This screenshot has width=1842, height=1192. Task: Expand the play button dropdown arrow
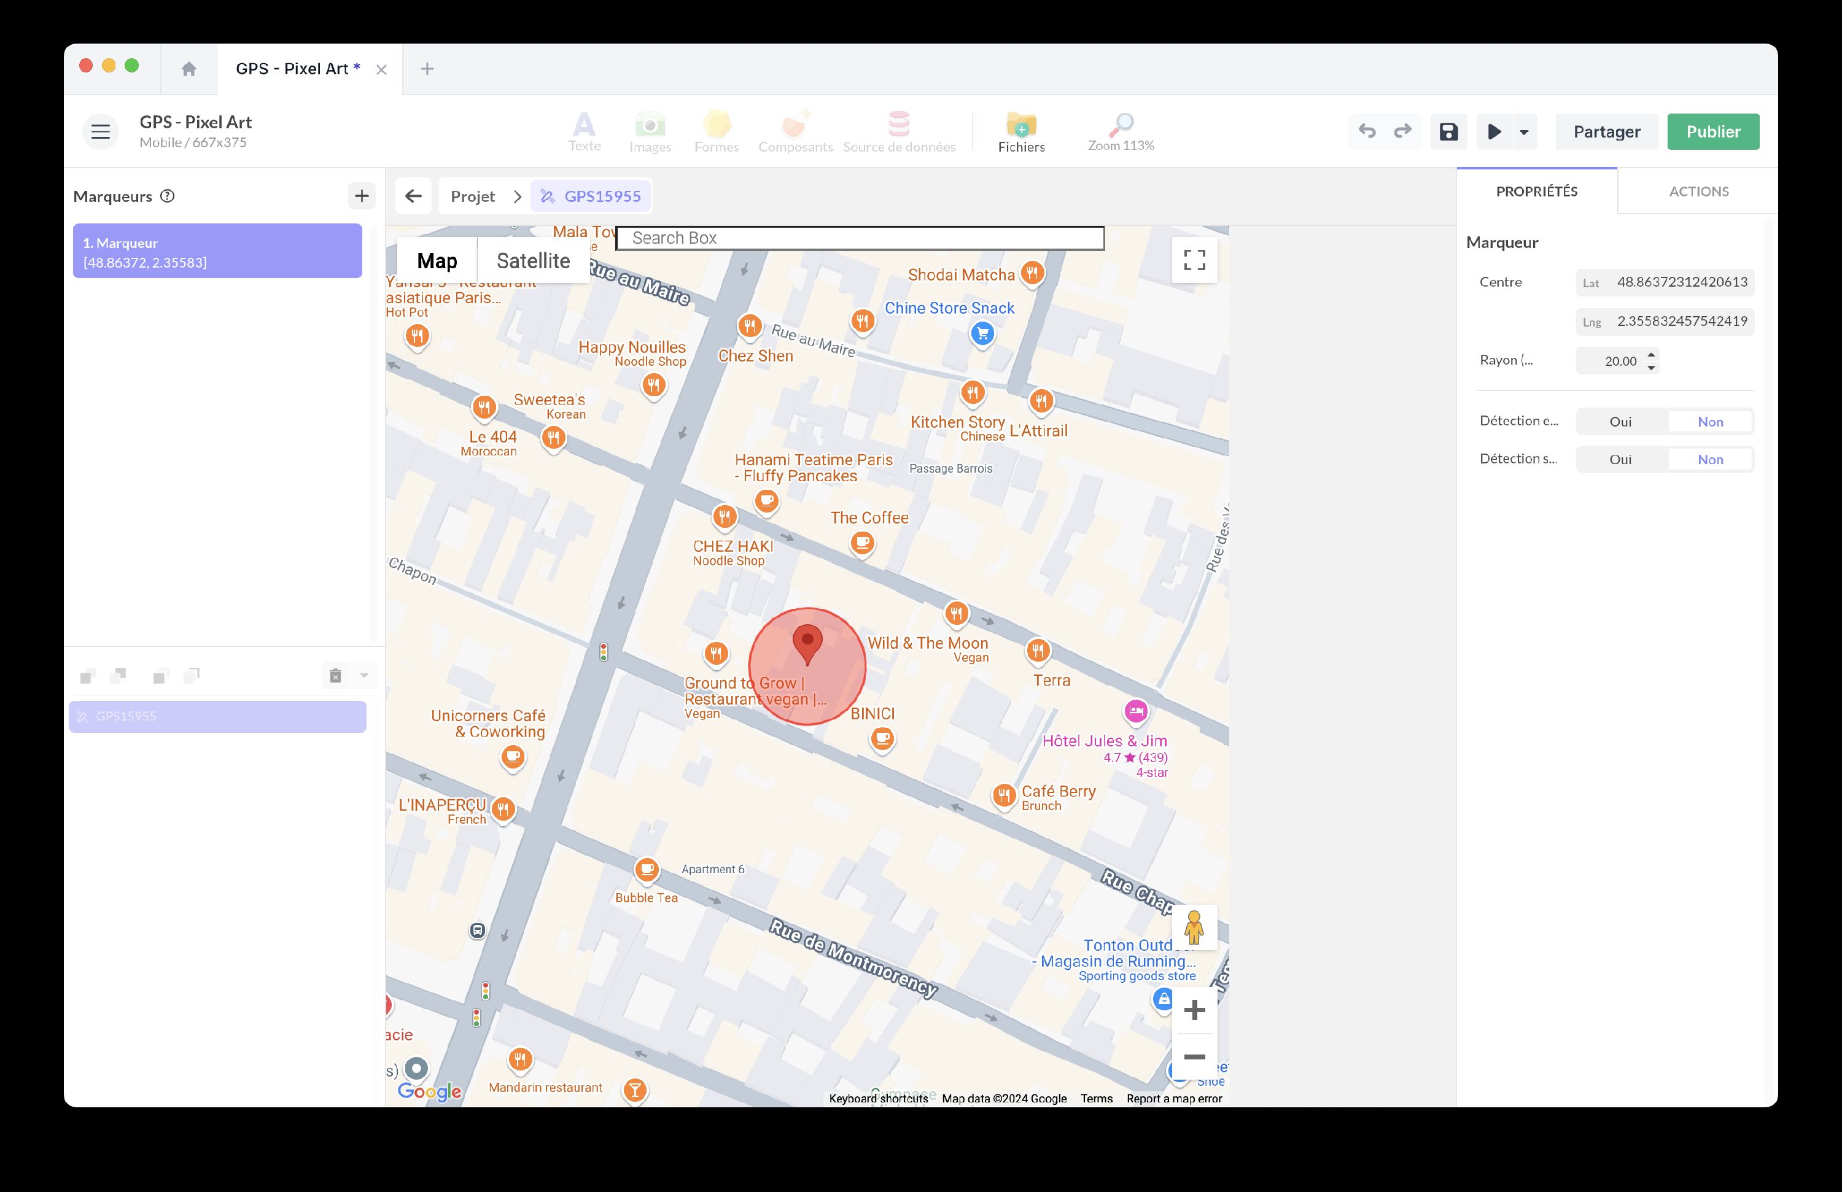click(x=1524, y=131)
